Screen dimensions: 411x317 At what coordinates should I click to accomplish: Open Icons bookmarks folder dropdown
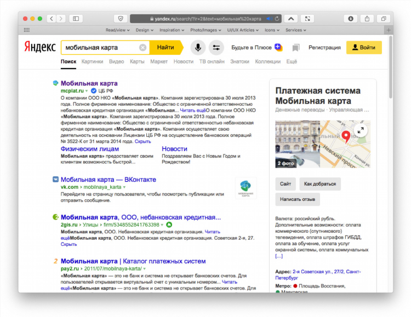tap(272, 30)
